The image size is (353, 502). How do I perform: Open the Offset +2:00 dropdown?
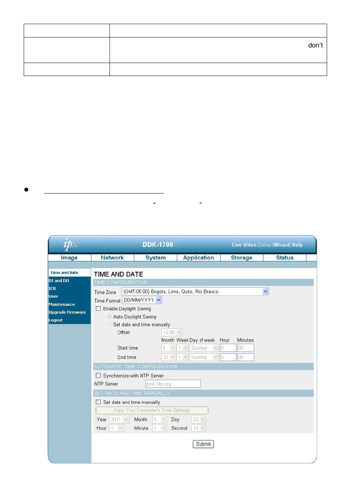[x=172, y=333]
